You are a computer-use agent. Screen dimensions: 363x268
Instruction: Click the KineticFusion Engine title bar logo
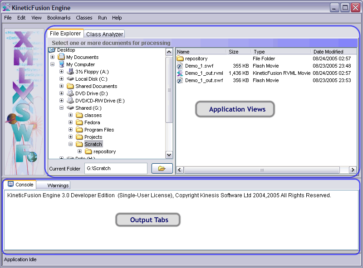[x=6, y=8]
